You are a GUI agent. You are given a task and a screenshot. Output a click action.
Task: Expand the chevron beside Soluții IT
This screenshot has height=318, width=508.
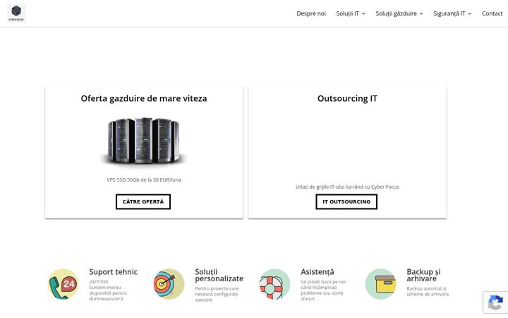tap(363, 14)
